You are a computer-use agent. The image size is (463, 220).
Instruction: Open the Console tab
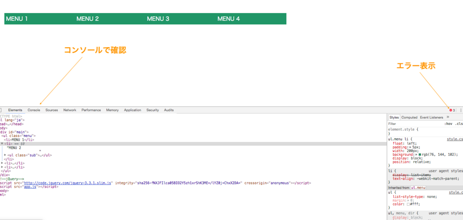(x=34, y=110)
